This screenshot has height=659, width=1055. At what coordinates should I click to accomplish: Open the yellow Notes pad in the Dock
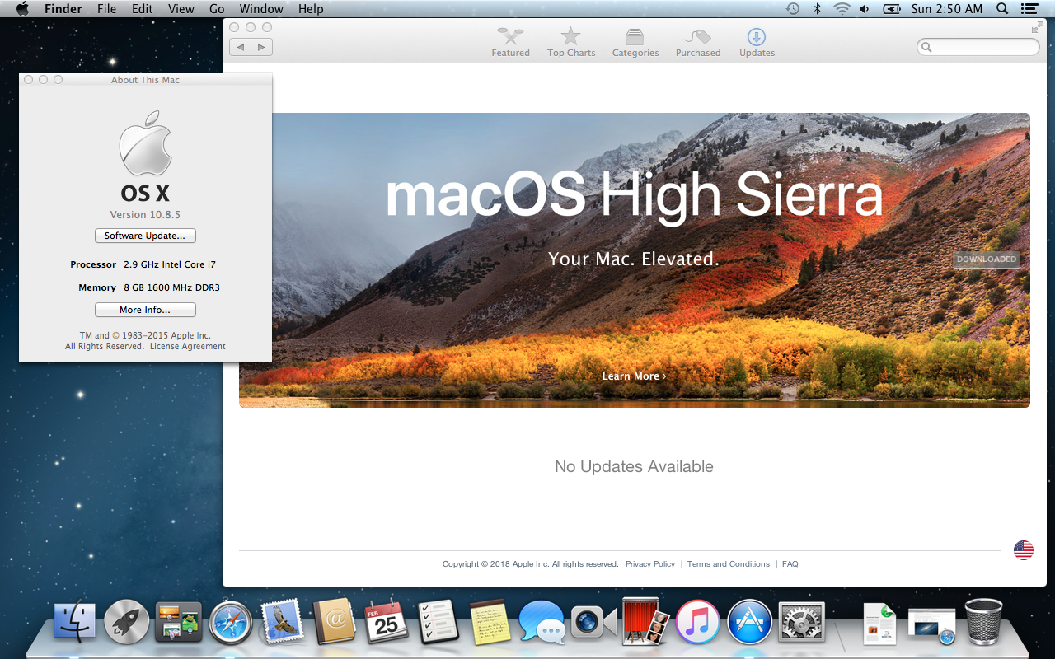coord(490,622)
